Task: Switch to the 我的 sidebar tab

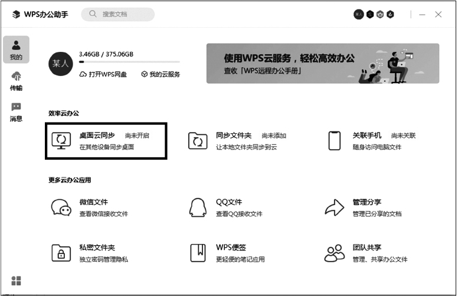Action: point(16,50)
